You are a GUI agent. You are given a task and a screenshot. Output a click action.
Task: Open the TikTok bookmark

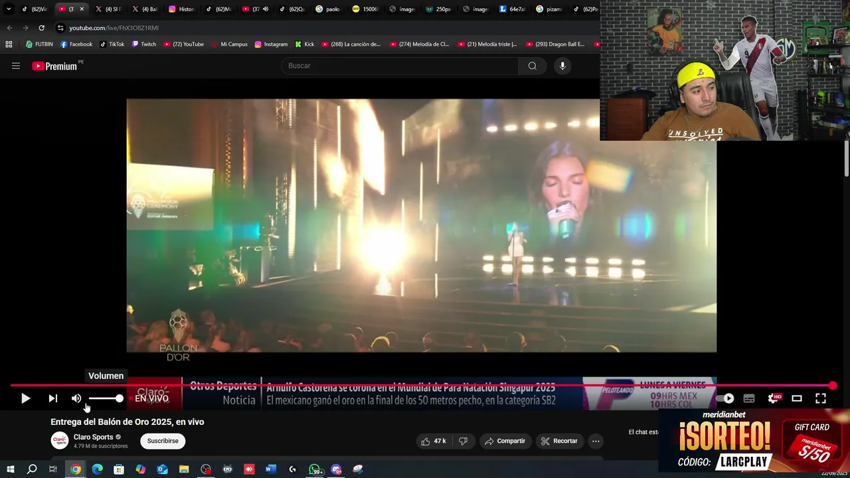pyautogui.click(x=112, y=44)
